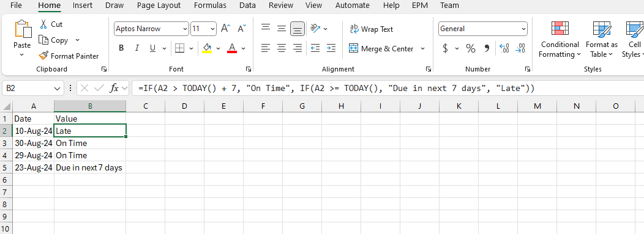Click the Top Align icon

point(266,28)
